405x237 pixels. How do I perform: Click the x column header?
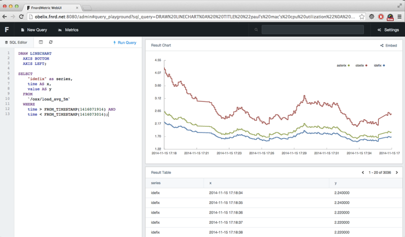(x=210, y=183)
